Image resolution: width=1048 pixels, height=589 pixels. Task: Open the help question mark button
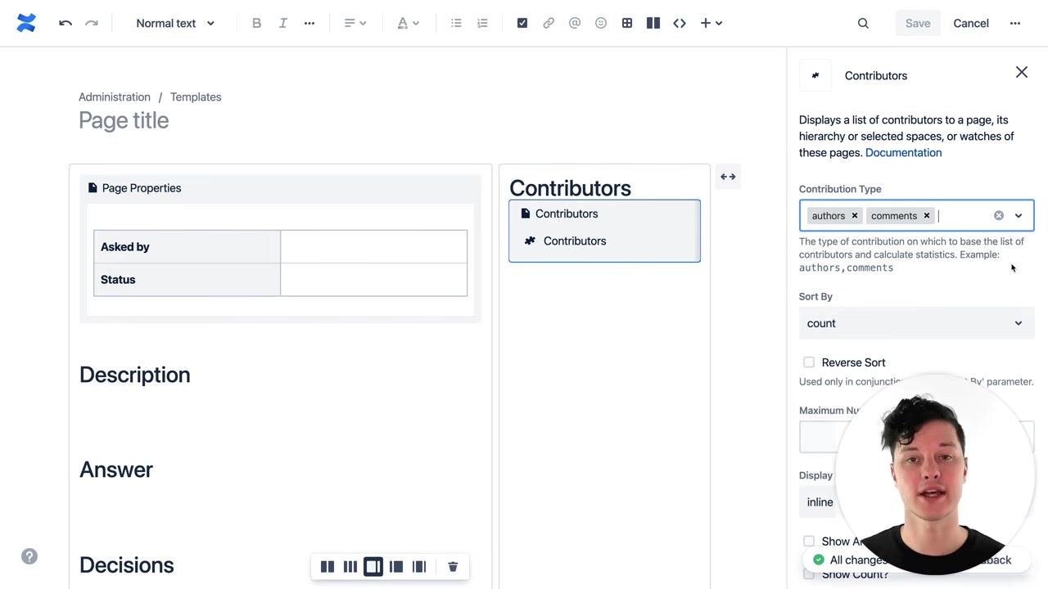29,556
